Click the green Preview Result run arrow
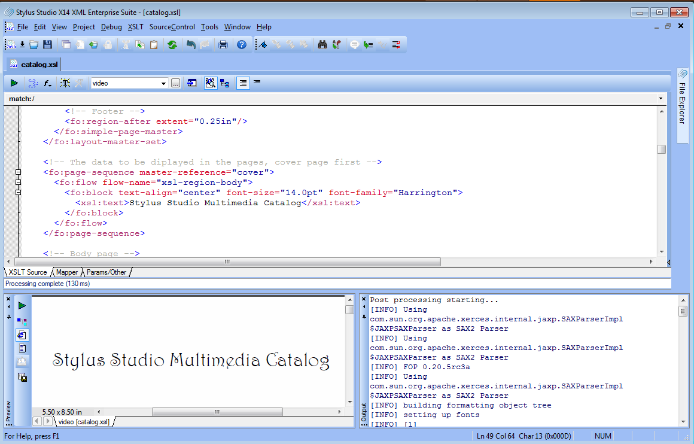This screenshot has height=444, width=694. 14,83
